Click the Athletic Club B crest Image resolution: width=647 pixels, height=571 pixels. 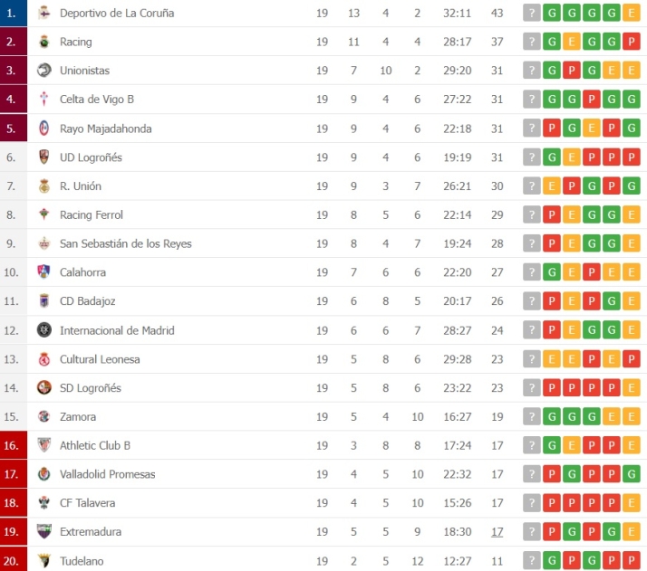click(44, 445)
